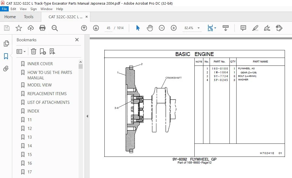Expand the fit page options arrow
Screen dimensions: 292x178
point(215,28)
